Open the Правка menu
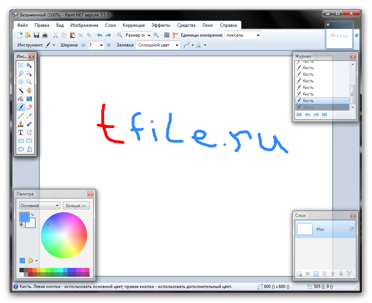Screen dimensions: 372x303 tap(42, 25)
